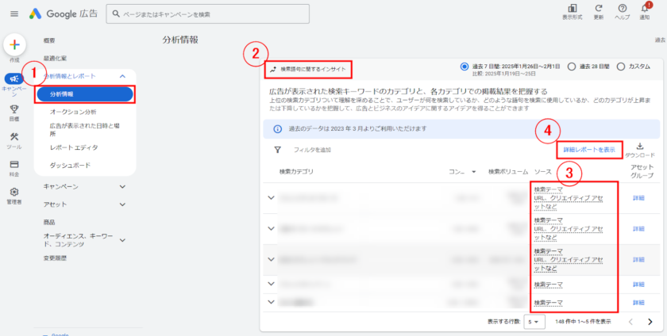The image size is (667, 336).
Task: Expand the アセット section in sidebar
Action: (121, 204)
